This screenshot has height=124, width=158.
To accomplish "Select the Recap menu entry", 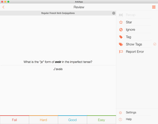I will pos(131,15).
